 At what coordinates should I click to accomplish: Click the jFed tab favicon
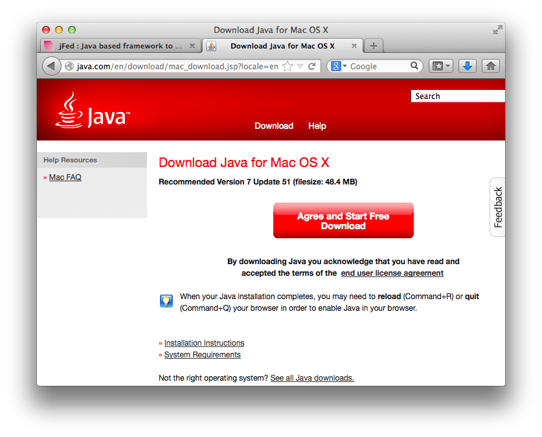[x=49, y=45]
